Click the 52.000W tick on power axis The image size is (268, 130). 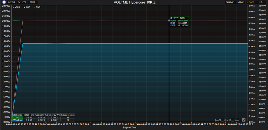click(263, 6)
